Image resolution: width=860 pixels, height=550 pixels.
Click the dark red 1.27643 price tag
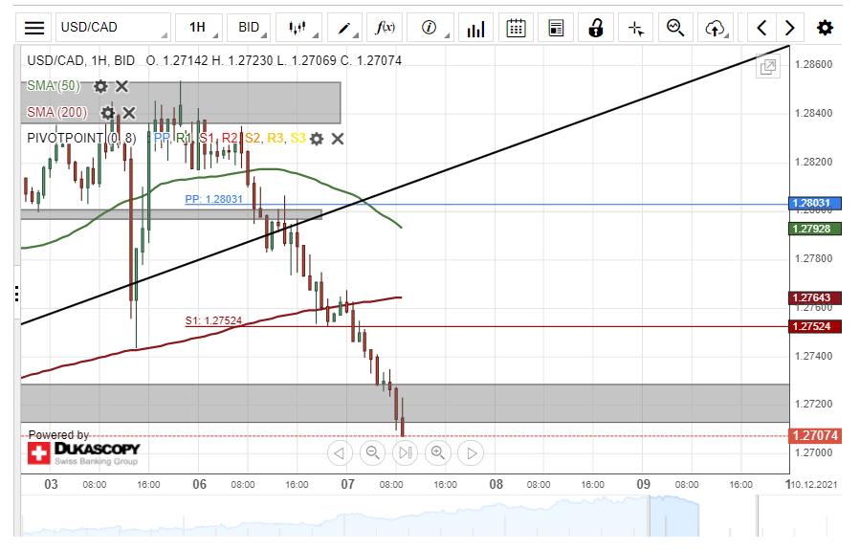(814, 297)
